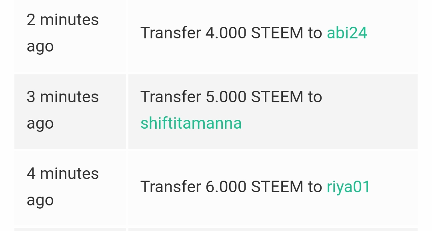Click "ago" under "4 minutes"
The width and height of the screenshot is (432, 231).
pos(40,200)
